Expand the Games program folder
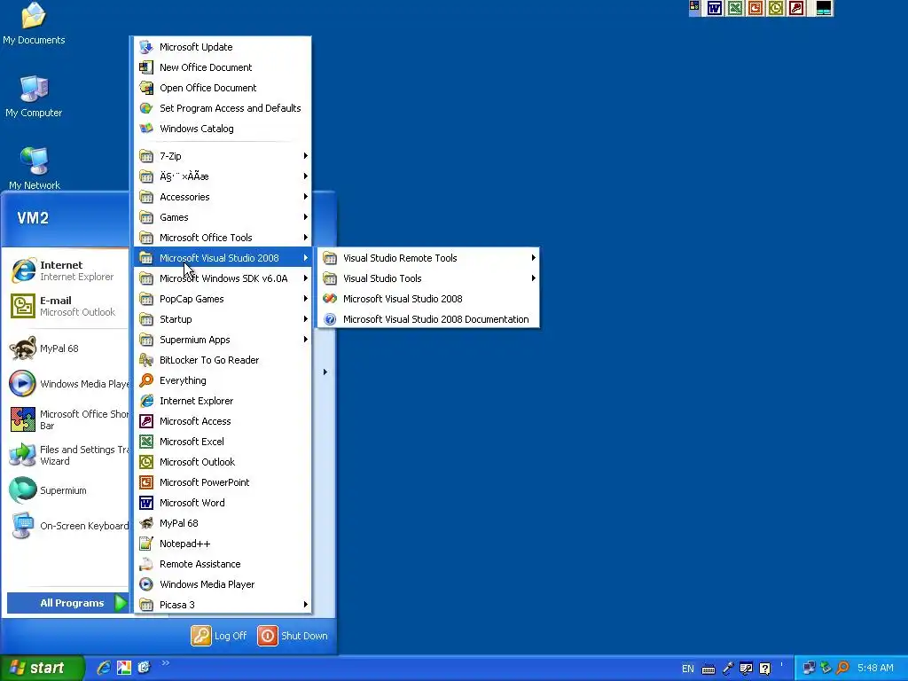Image resolution: width=908 pixels, height=681 pixels. [x=223, y=217]
